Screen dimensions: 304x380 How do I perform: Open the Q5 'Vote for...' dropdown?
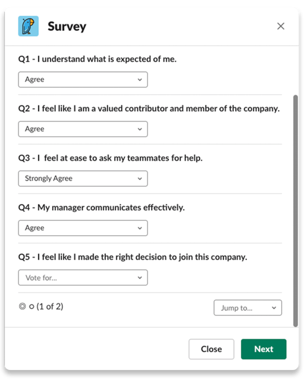click(83, 277)
